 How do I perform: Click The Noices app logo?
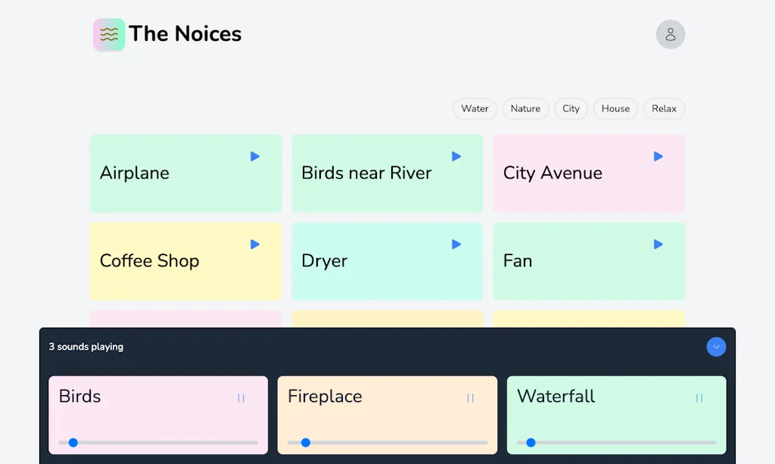[x=108, y=34]
